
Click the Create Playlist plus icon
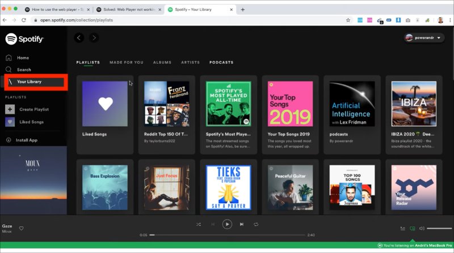(x=10, y=109)
